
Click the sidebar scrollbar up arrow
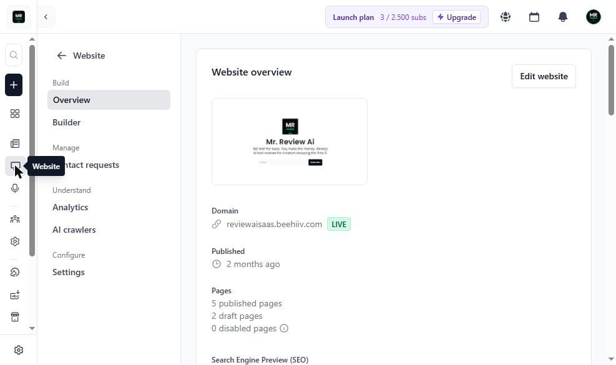click(x=32, y=39)
